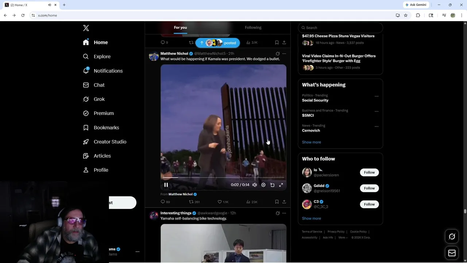
Task: Open Matthew Nichol's profile avatar
Action: click(x=154, y=56)
